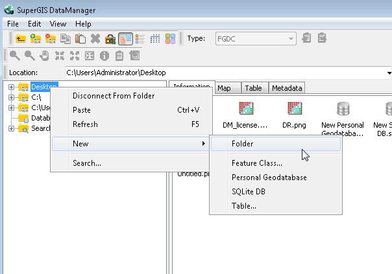Image resolution: width=392 pixels, height=274 pixels.
Task: Expand the Desktop tree node
Action: (x=11, y=87)
